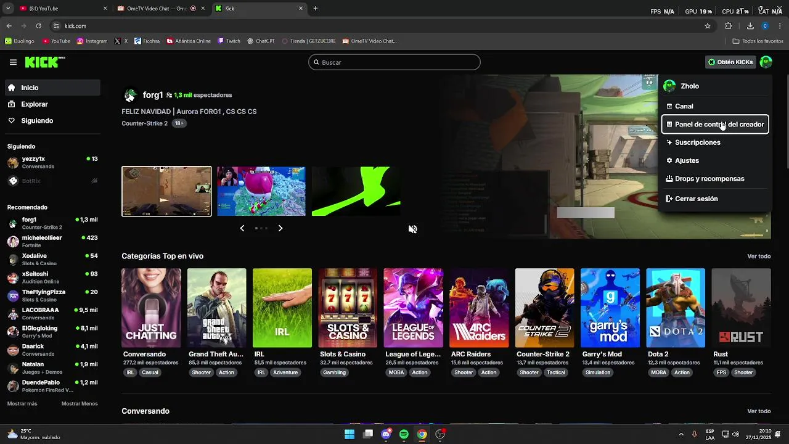The width and height of the screenshot is (789, 444).
Task: Open the Twitch bookmark
Action: point(229,41)
